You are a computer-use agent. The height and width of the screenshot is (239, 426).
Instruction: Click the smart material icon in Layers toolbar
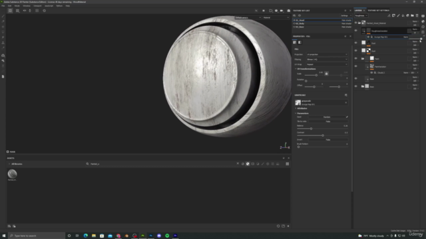[x=407, y=16]
